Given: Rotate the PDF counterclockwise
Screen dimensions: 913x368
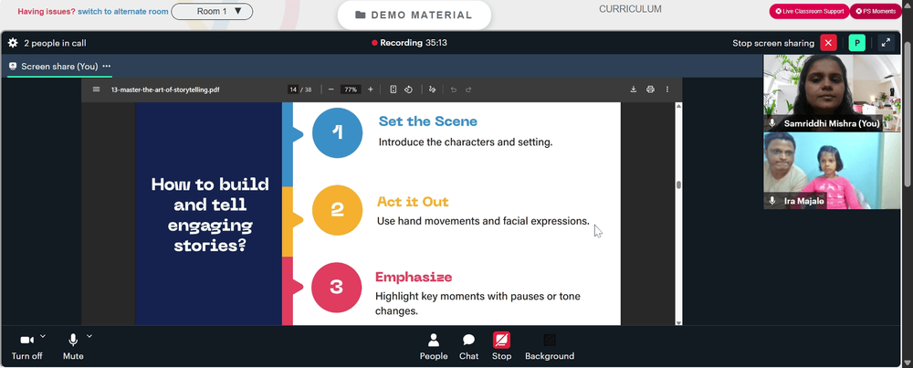Looking at the screenshot, I should (x=408, y=89).
